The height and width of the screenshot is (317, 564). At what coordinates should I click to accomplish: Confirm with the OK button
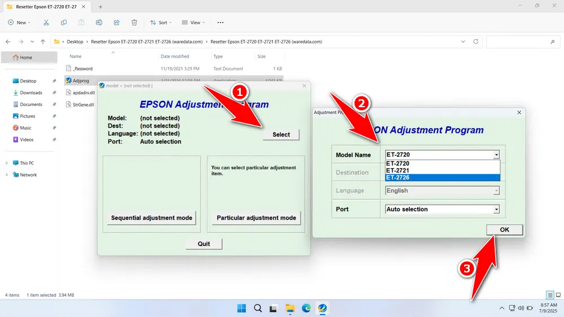504,230
